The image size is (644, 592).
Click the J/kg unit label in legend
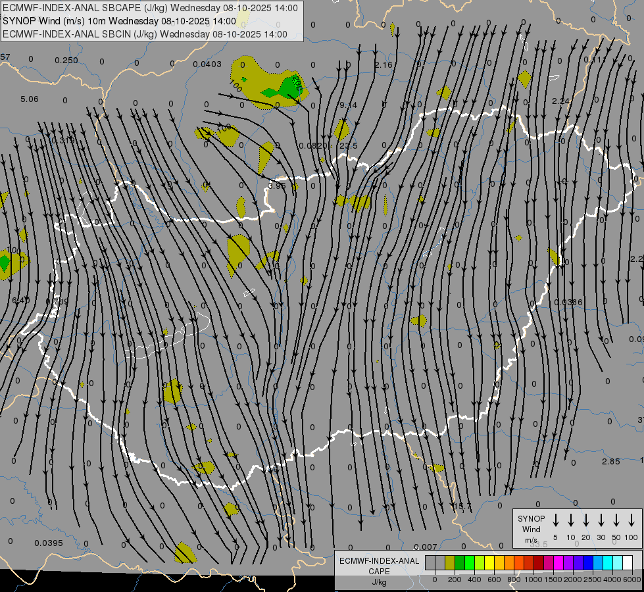379,582
